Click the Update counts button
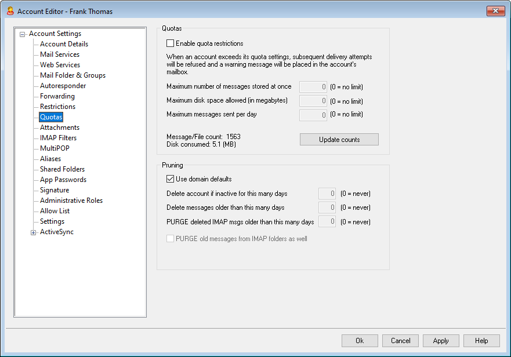 point(339,140)
